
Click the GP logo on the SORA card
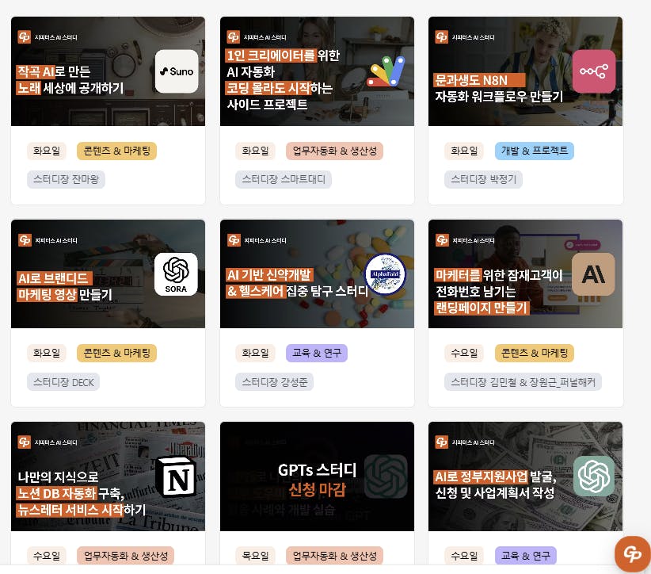click(25, 240)
